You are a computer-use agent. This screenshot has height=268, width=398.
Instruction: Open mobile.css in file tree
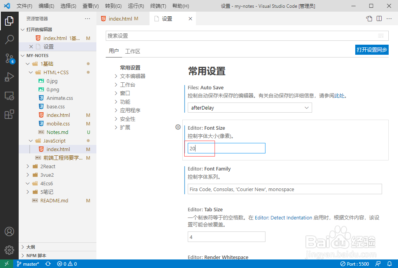[x=58, y=124]
